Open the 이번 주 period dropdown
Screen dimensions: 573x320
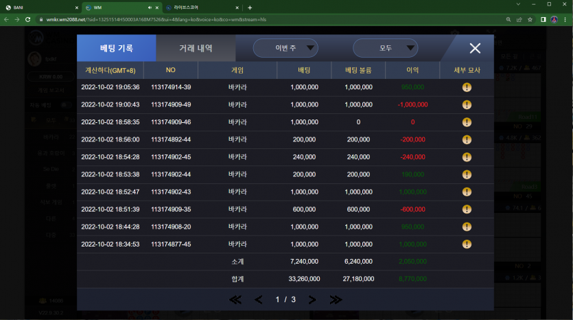pyautogui.click(x=285, y=48)
